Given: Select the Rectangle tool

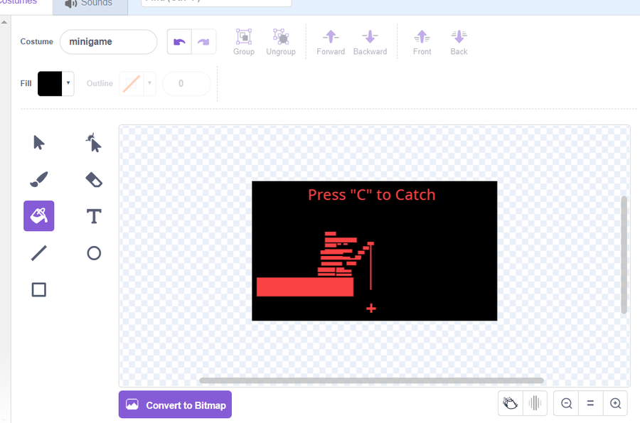Looking at the screenshot, I should [x=39, y=289].
